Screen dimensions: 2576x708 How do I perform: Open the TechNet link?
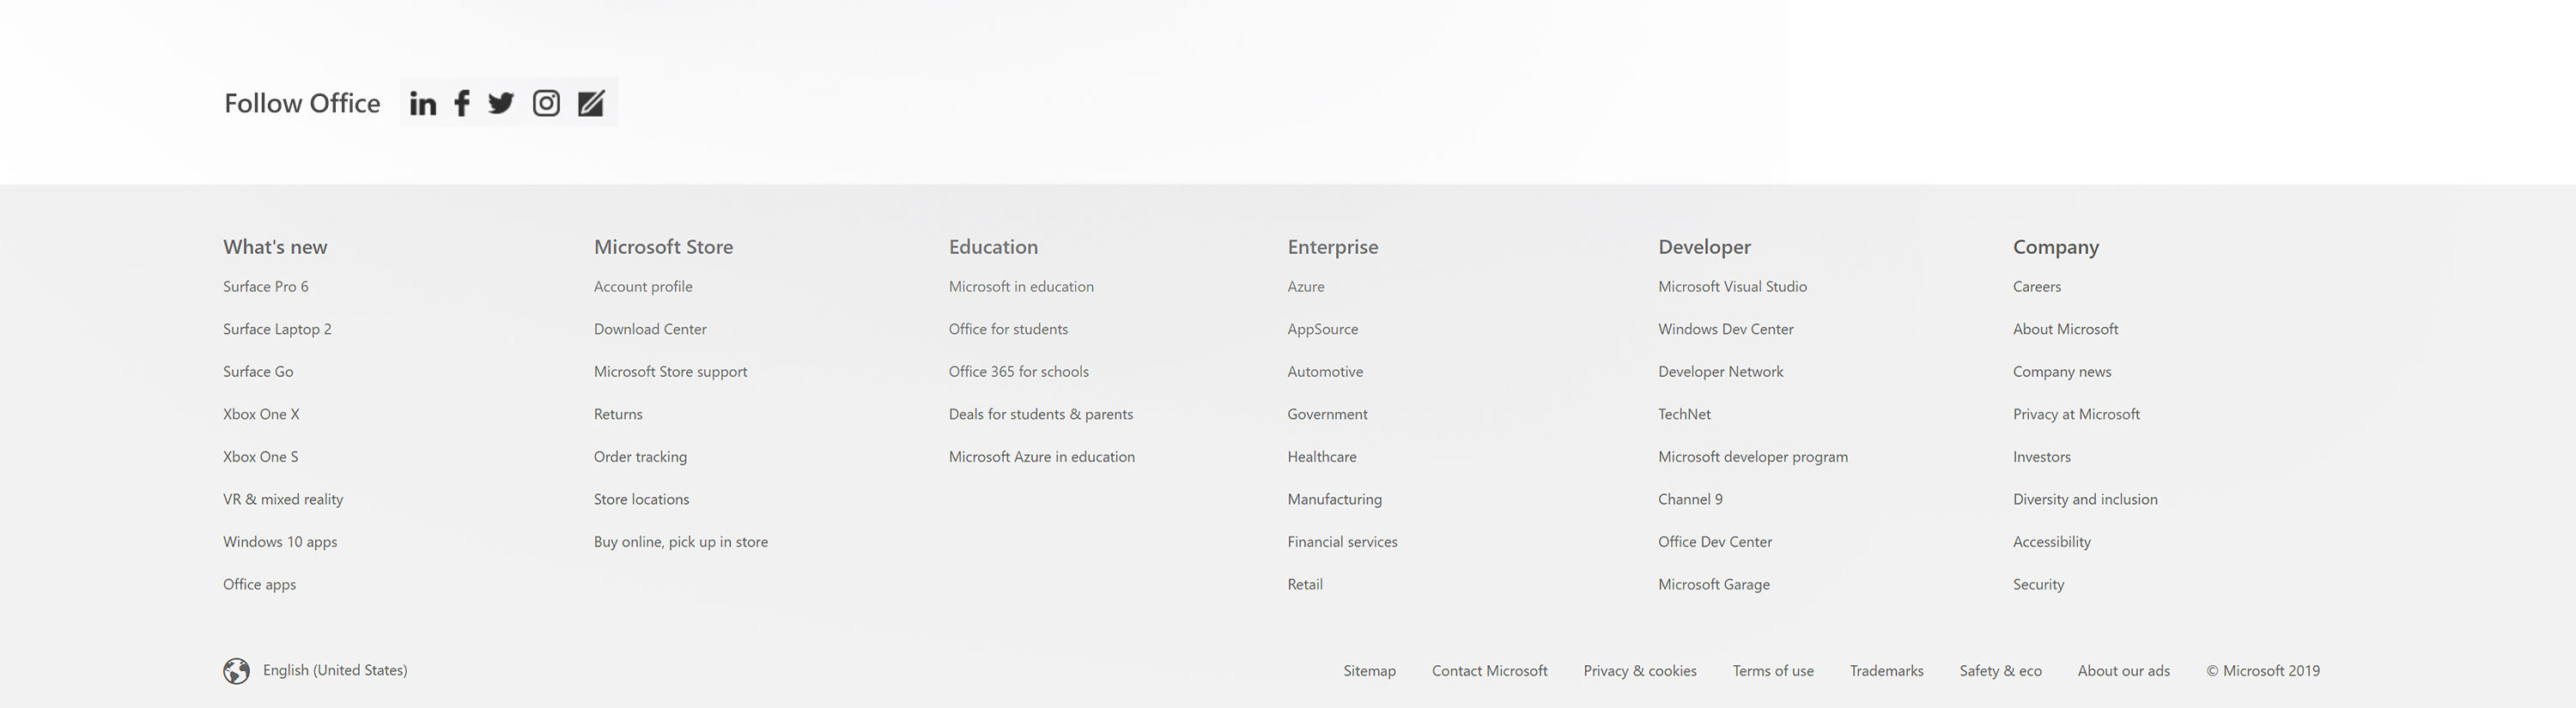pyautogui.click(x=1684, y=414)
